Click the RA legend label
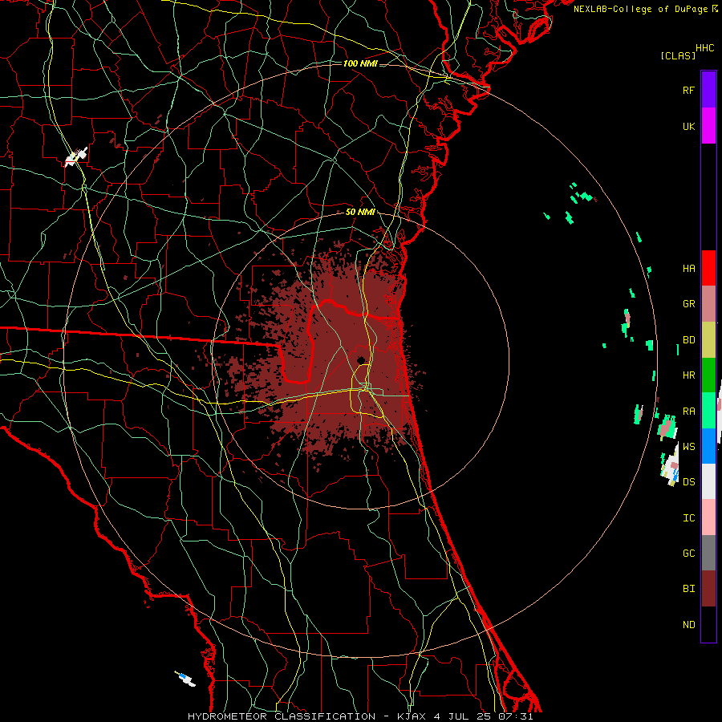Image resolution: width=722 pixels, height=722 pixels. [x=688, y=412]
